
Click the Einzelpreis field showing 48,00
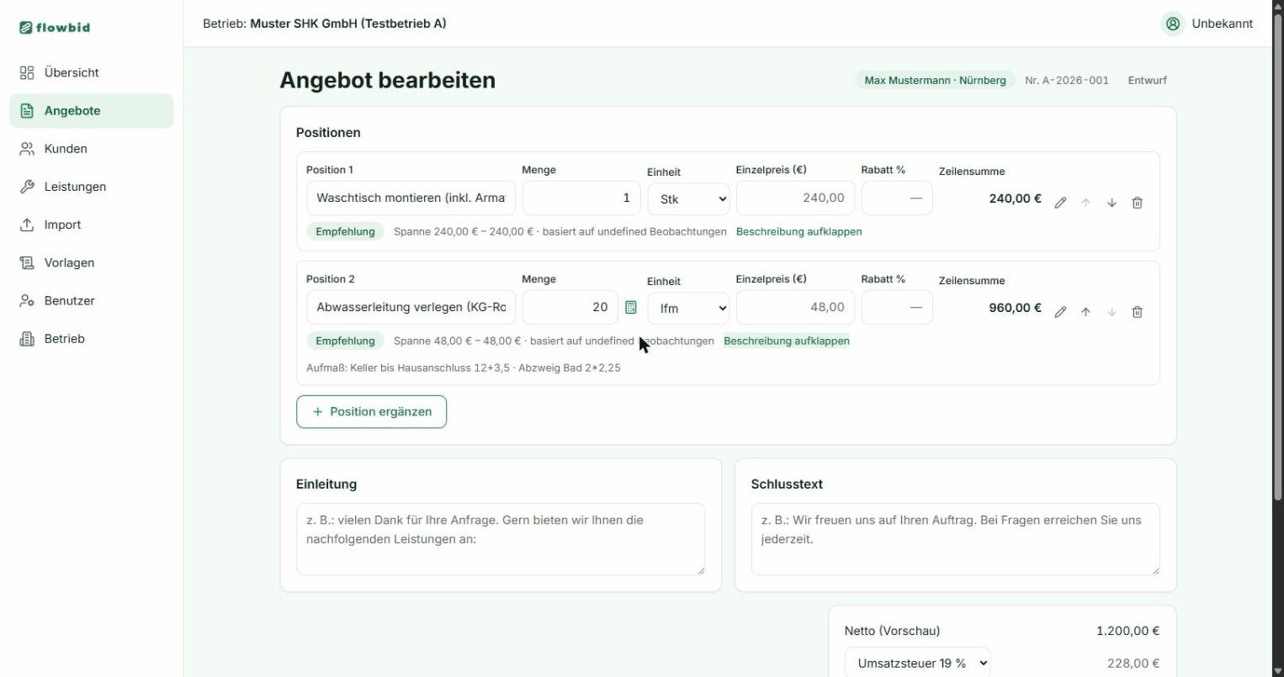click(x=795, y=307)
